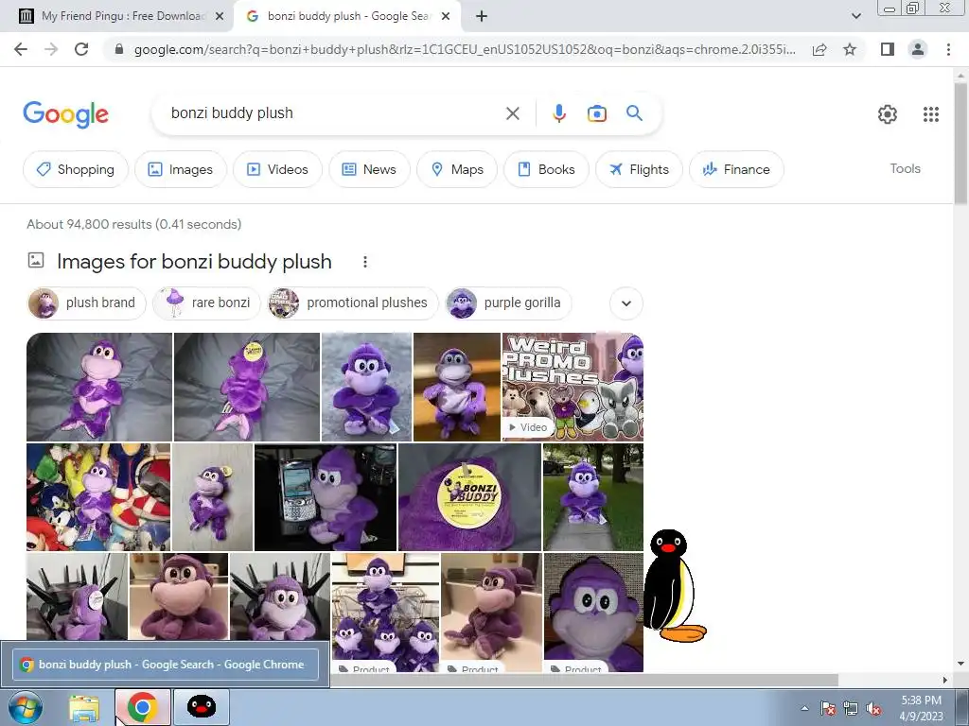Open Finance filter

point(736,169)
